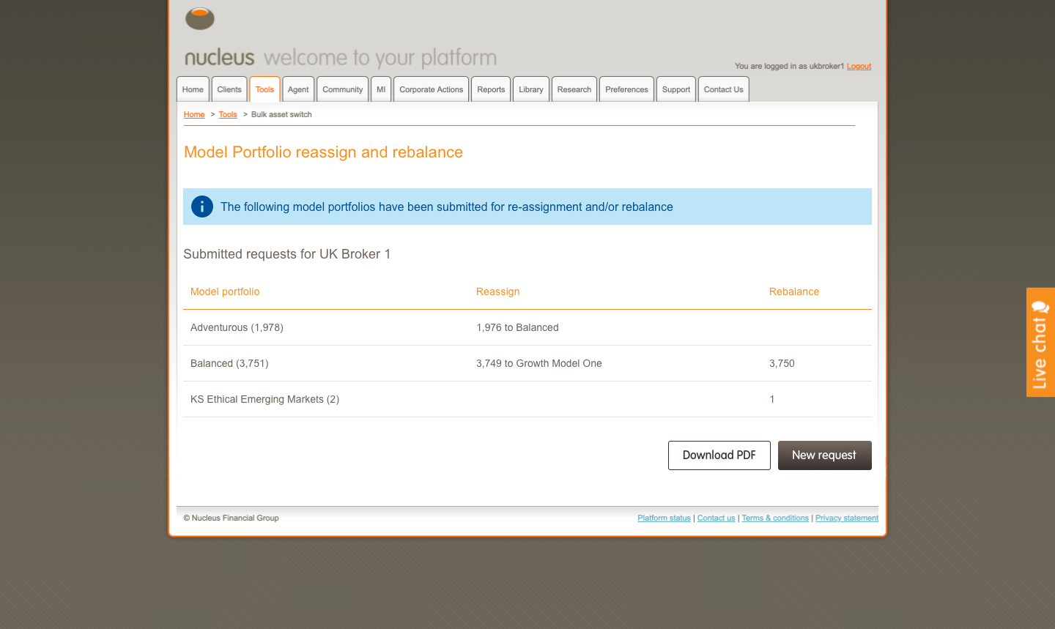Screen dimensions: 1055x629
Task: Click '3,749 to Growth Model One' cell
Action: [539, 363]
